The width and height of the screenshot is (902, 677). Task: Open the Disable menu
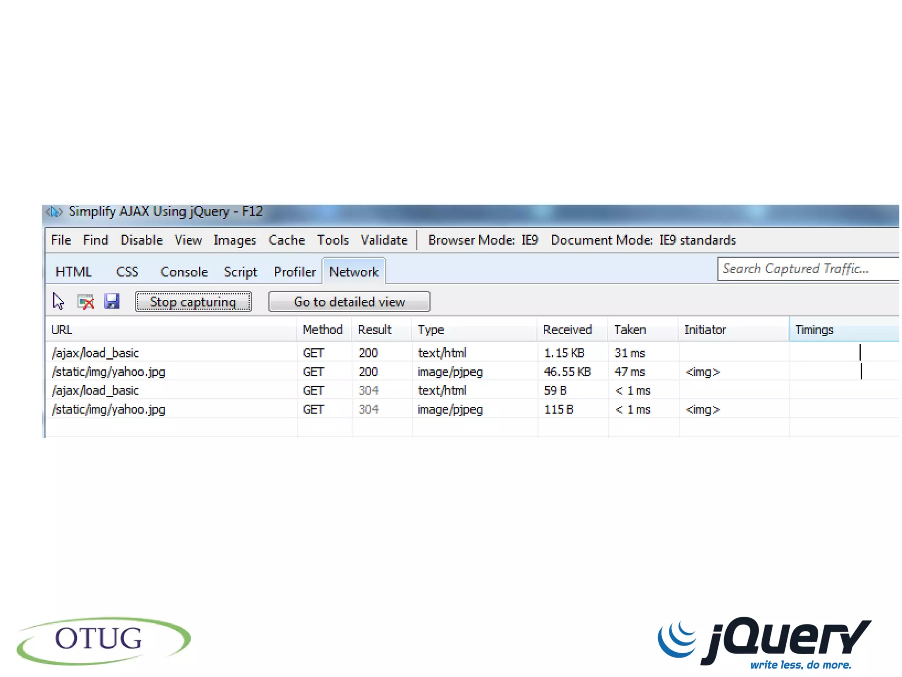141,240
